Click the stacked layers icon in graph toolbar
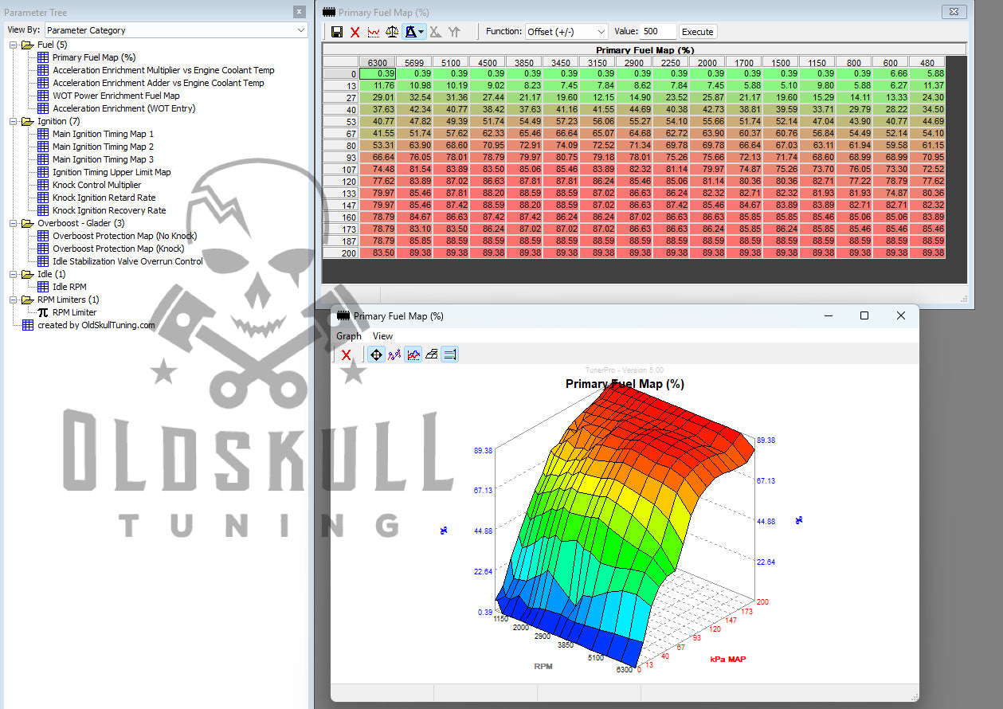 point(431,354)
